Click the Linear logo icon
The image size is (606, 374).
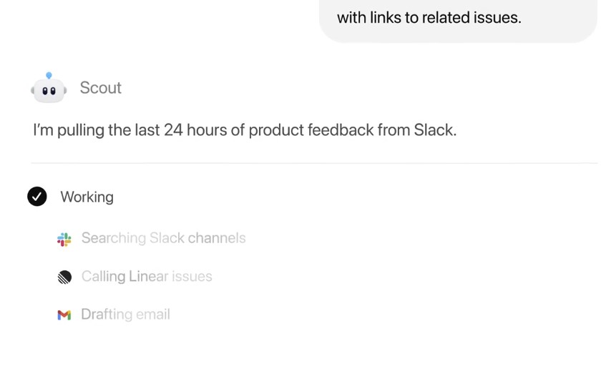click(64, 277)
